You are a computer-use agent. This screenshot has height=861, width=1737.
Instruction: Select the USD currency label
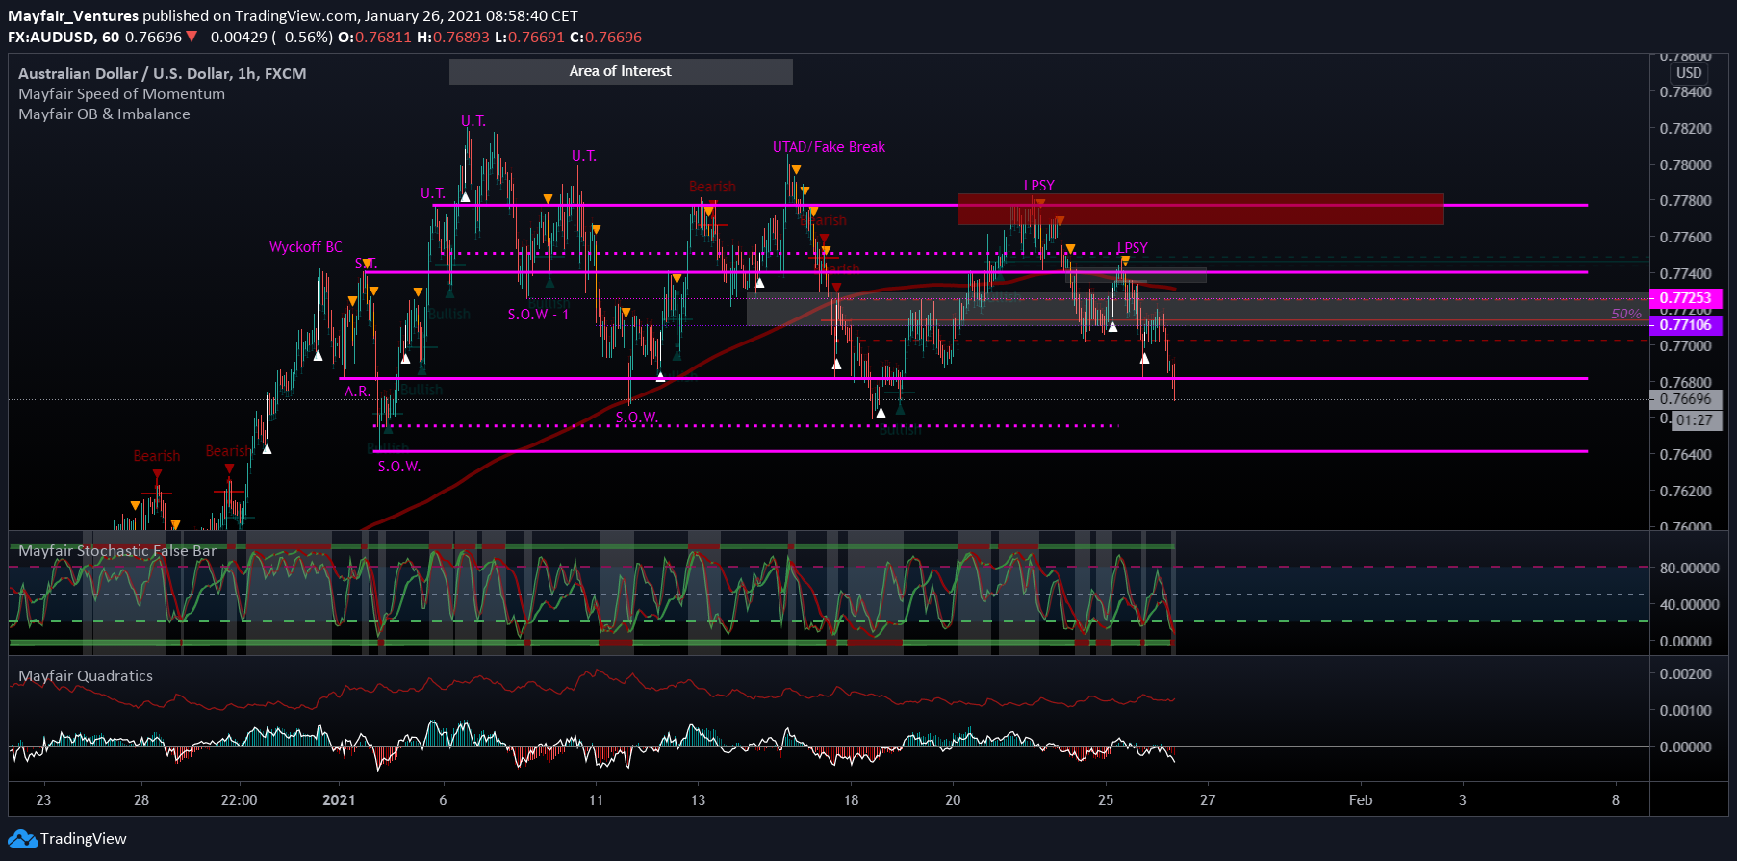[1689, 73]
